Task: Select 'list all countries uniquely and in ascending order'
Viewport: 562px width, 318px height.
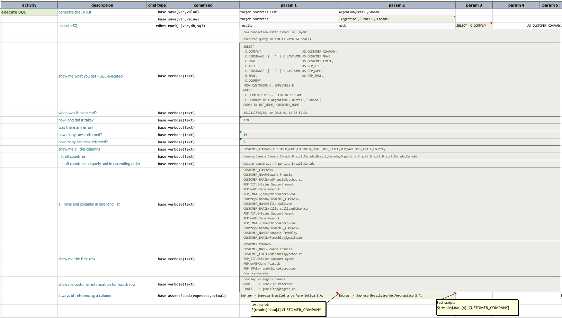Action: [102, 164]
